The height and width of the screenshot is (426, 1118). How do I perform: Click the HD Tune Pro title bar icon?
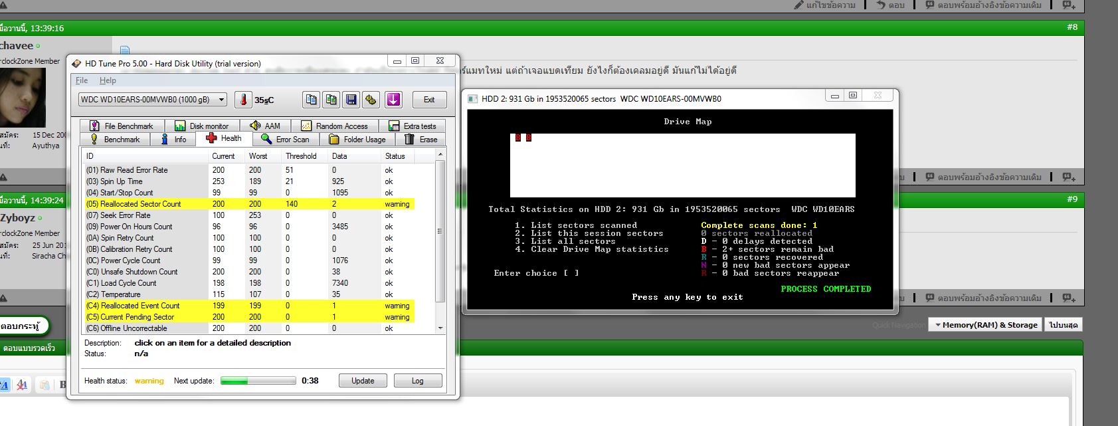76,64
